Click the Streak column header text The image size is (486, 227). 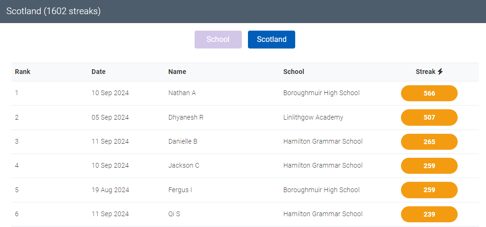[x=426, y=72]
